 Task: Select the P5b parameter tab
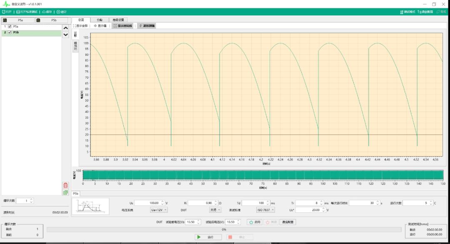pyautogui.click(x=75, y=194)
